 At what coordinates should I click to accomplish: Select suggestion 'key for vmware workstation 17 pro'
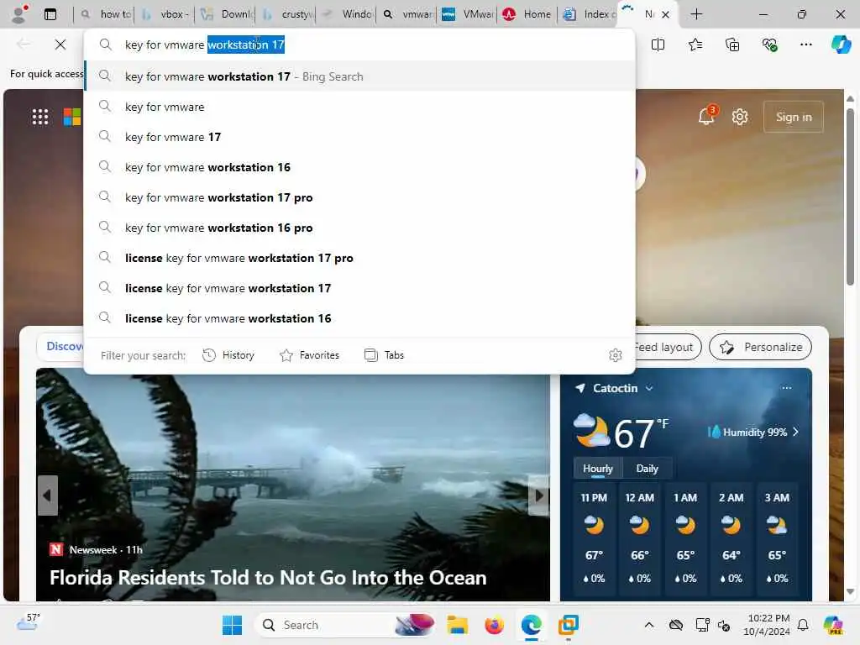pyautogui.click(x=360, y=197)
